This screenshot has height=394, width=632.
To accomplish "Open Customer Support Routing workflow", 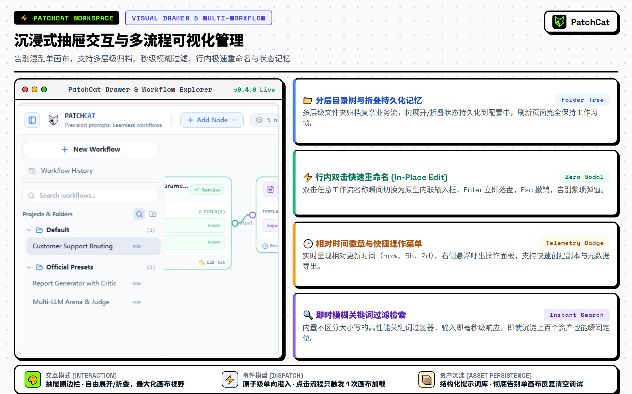I will pyautogui.click(x=93, y=246).
